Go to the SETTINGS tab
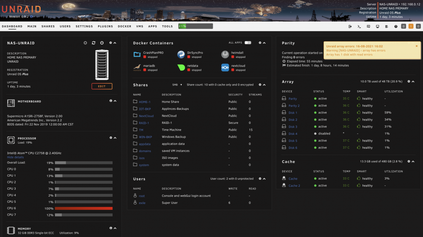423x237 pixels. (x=84, y=26)
